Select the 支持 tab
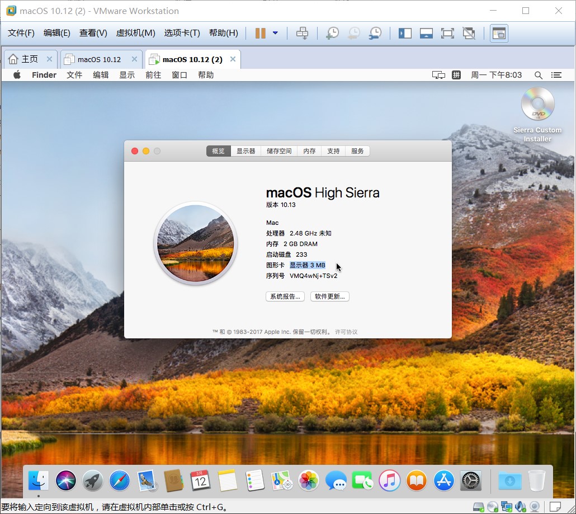Screen dimensions: 576x514 coord(333,151)
